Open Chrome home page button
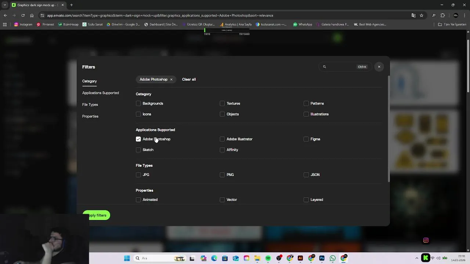This screenshot has width=470, height=264. 32,15
